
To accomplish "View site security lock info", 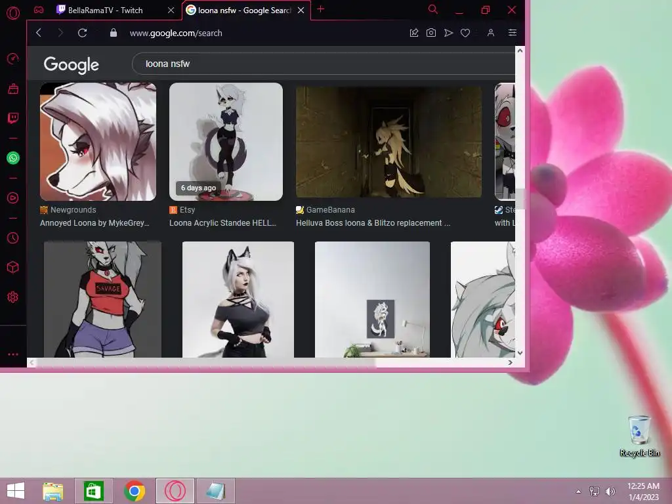I will point(113,33).
